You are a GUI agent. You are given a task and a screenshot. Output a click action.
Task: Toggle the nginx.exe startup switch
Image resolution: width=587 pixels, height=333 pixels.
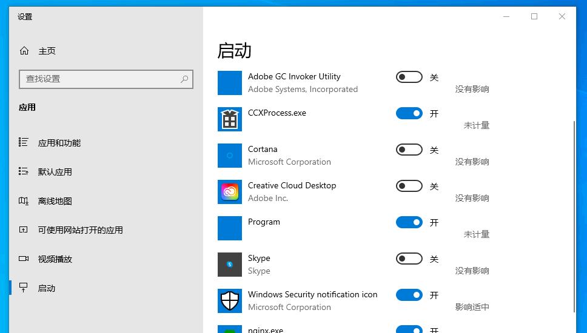(x=409, y=329)
